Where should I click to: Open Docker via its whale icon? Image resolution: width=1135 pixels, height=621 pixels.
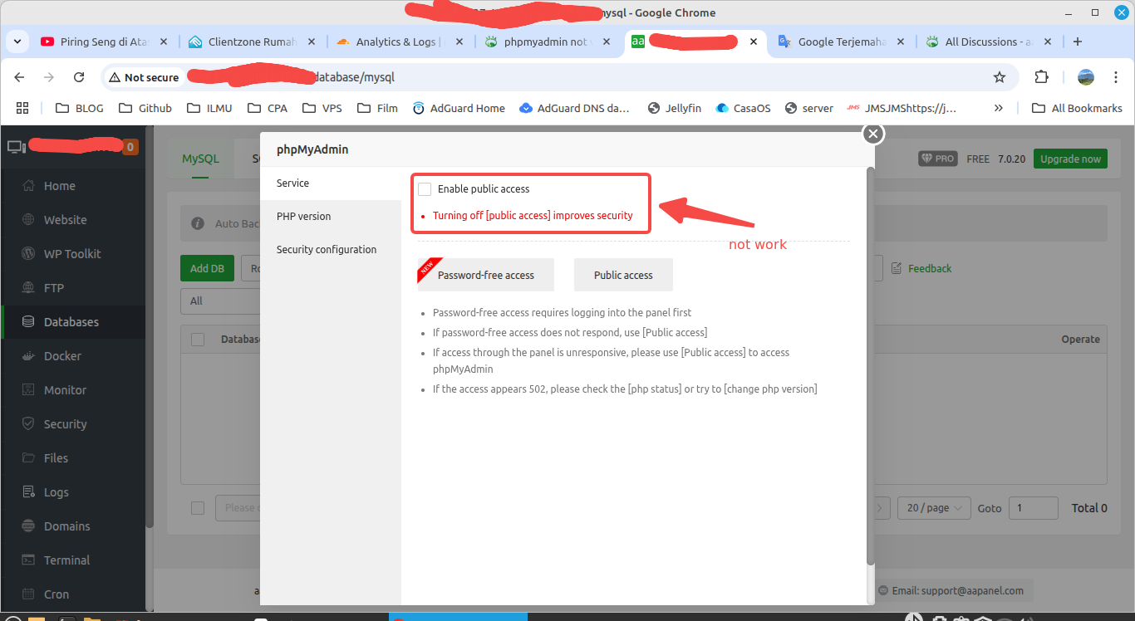29,356
